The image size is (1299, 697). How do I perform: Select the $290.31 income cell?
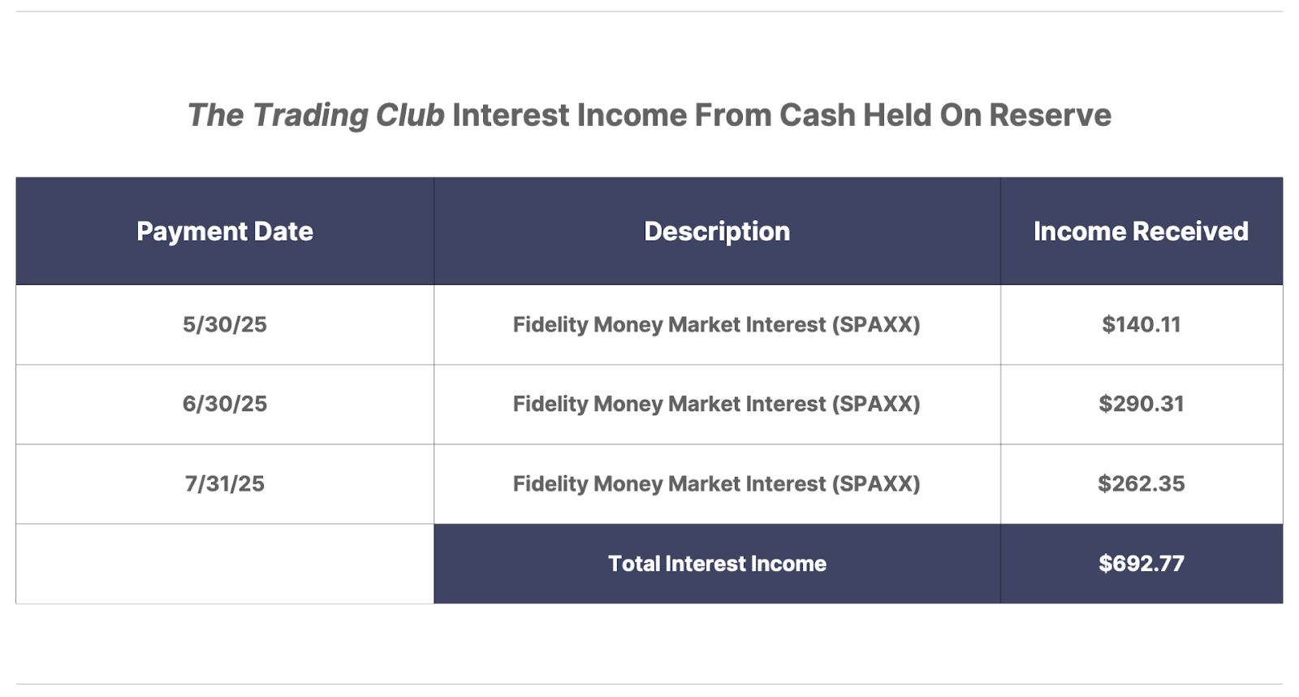coord(1141,405)
